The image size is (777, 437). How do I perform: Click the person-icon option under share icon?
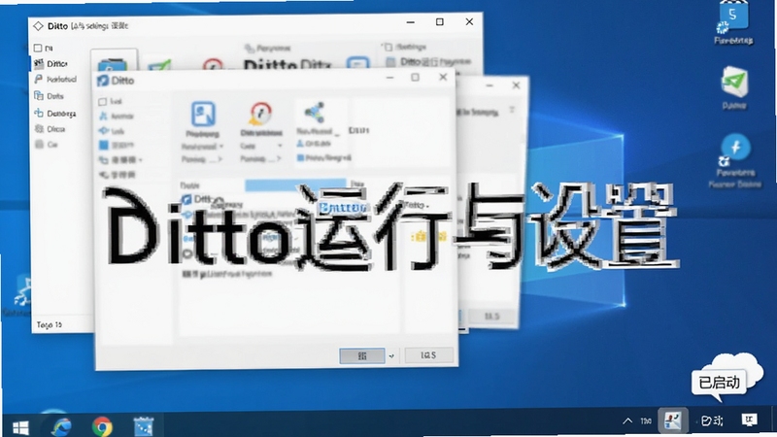[314, 144]
